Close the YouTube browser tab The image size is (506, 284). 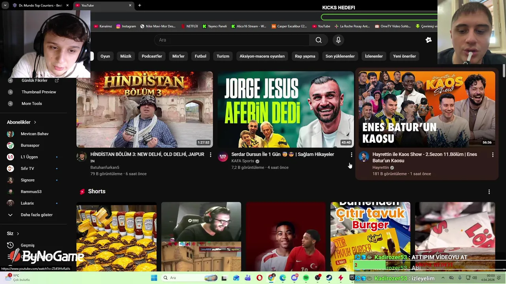tap(130, 6)
